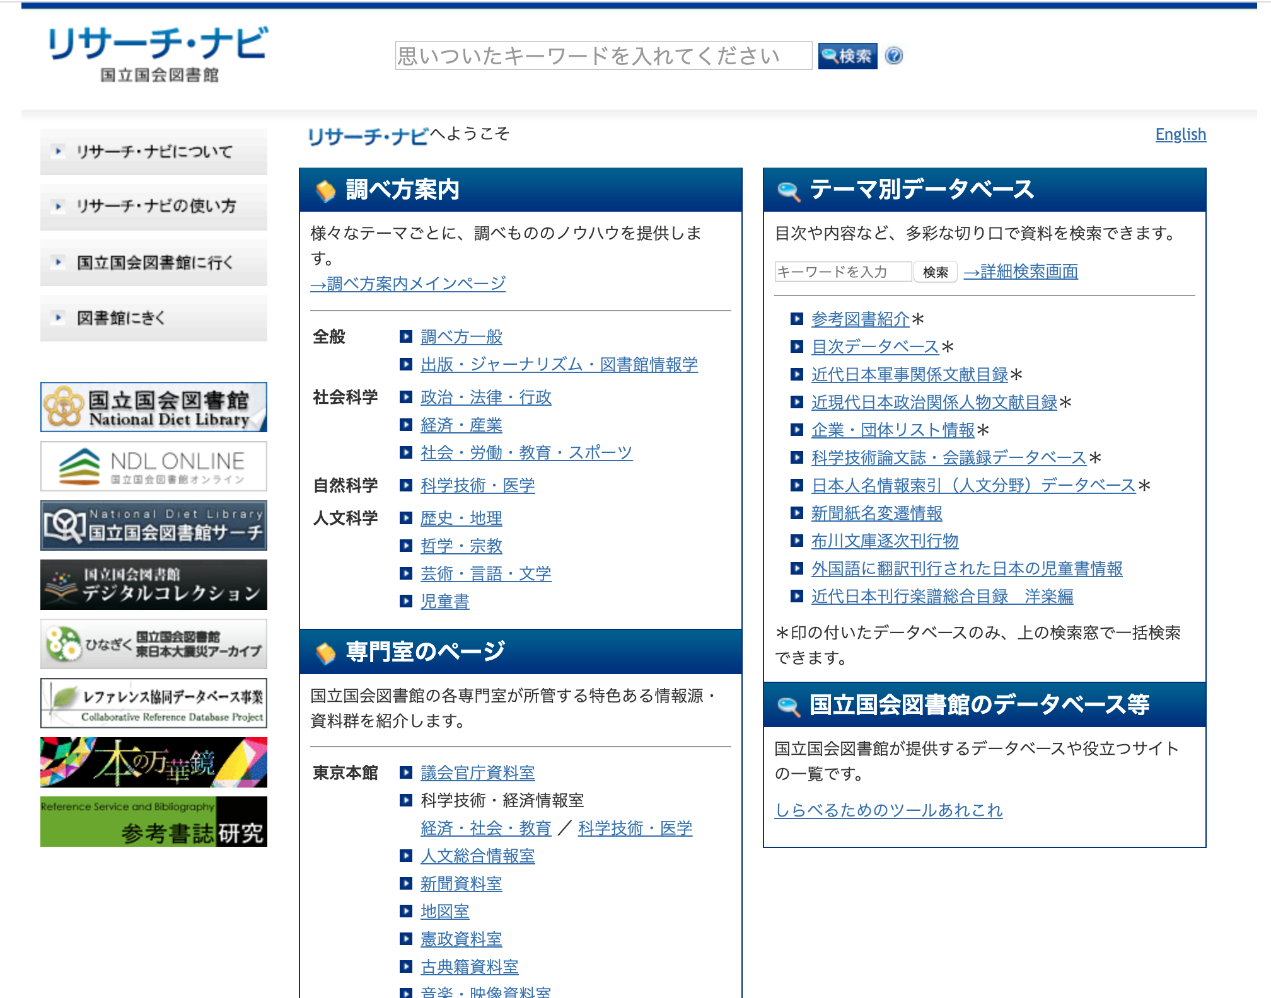Open 出版・ジャーナリズム・図書館情報学 link
1271x998 pixels.
[559, 365]
